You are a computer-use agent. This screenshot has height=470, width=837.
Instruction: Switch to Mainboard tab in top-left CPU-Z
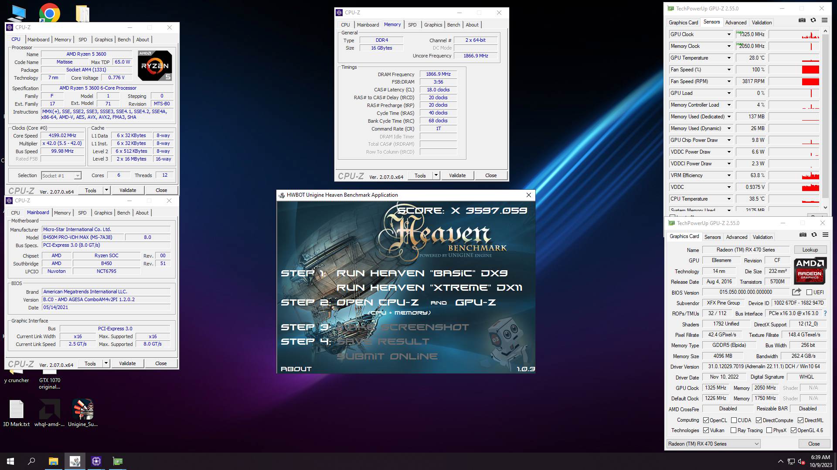point(38,40)
